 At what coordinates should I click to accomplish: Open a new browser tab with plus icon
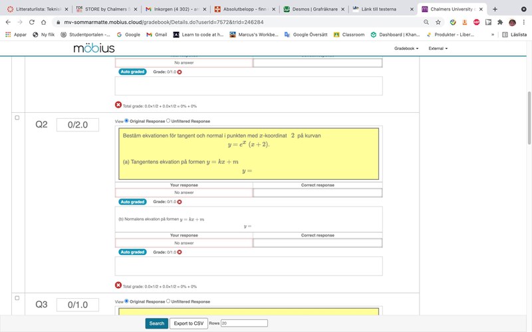(495, 9)
